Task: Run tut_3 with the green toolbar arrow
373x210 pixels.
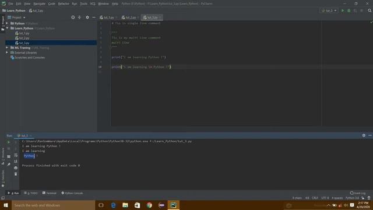Action: coord(343,10)
